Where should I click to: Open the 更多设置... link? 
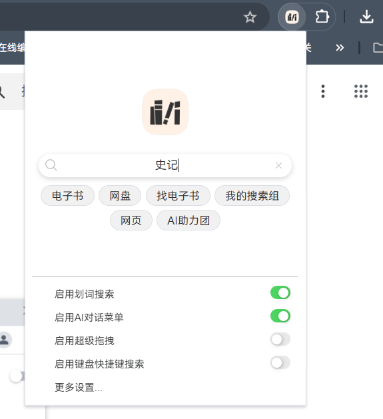[x=79, y=387]
